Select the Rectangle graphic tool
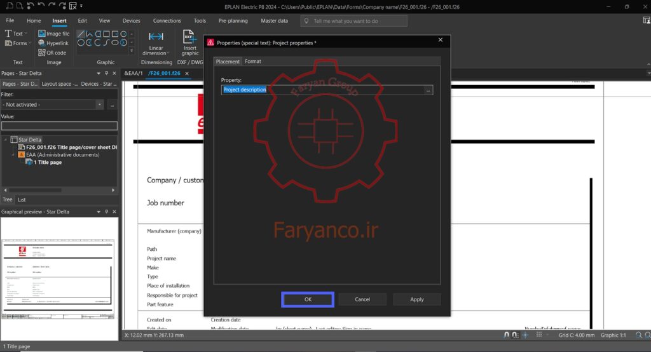 (x=106, y=34)
